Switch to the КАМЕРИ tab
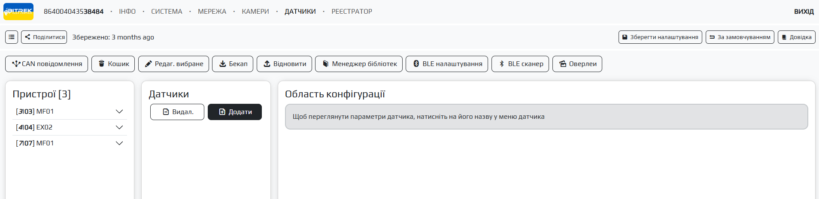Screen dimensions: 819x199 tap(255, 12)
